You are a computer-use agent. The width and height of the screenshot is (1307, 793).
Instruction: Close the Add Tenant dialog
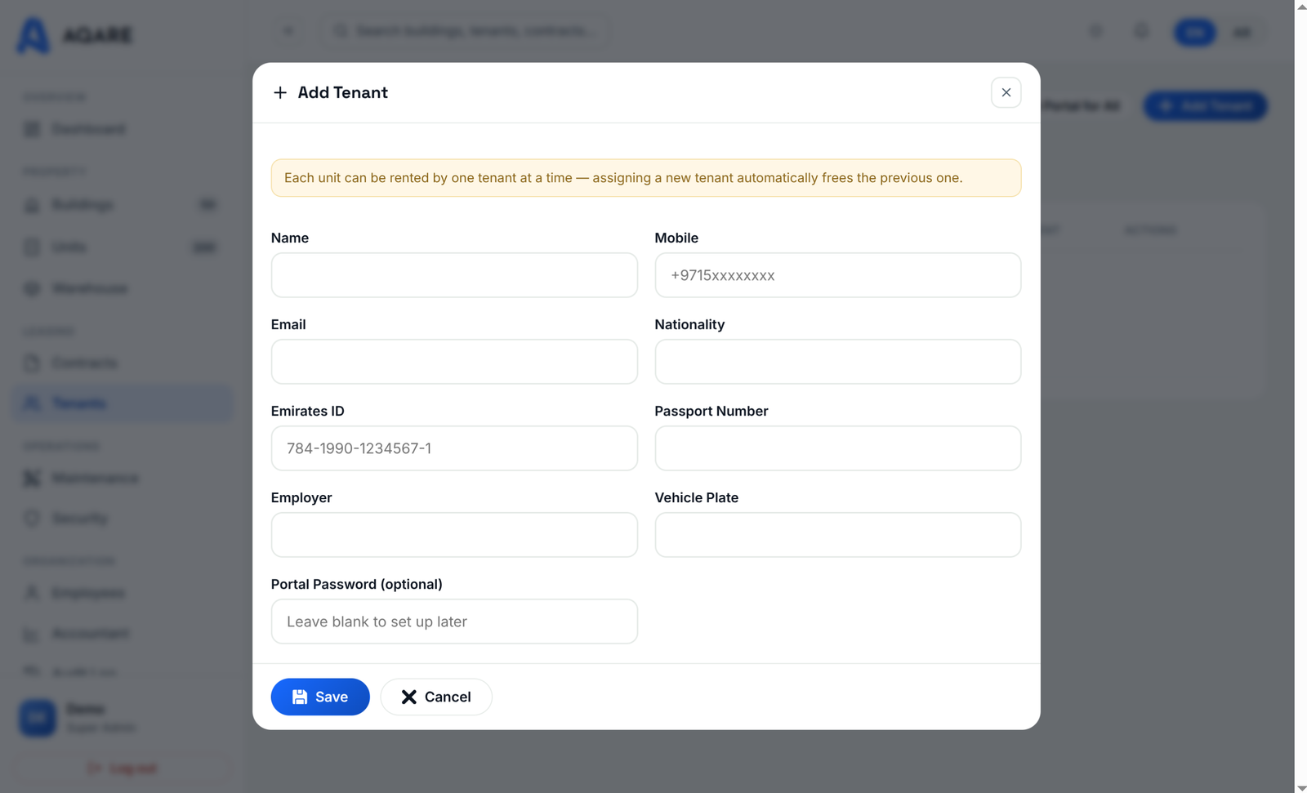(1006, 92)
